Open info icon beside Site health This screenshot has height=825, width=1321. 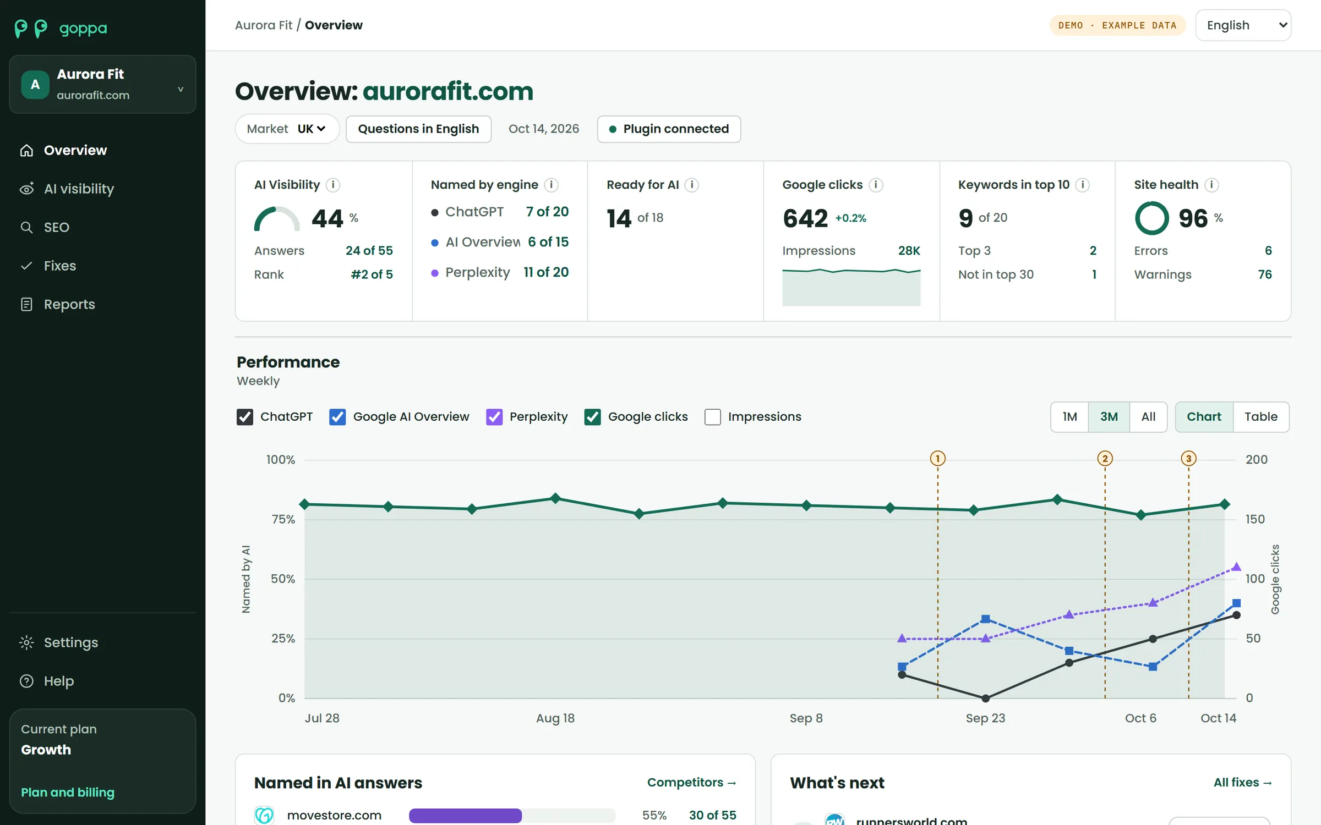click(1211, 185)
